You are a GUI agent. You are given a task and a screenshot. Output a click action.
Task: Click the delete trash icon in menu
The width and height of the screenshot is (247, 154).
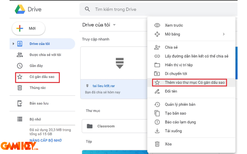coord(157,144)
